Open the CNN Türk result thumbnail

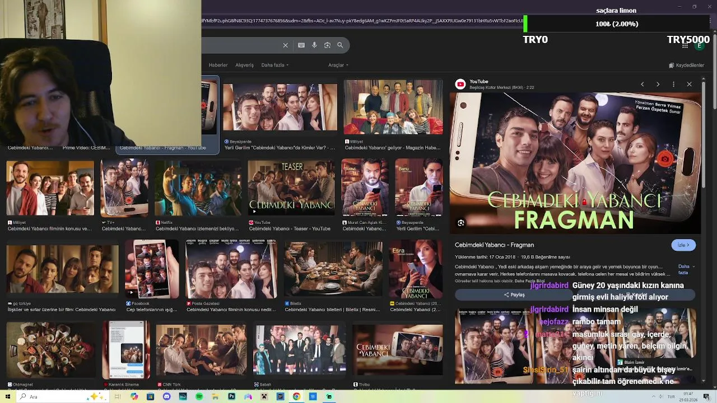coord(201,350)
